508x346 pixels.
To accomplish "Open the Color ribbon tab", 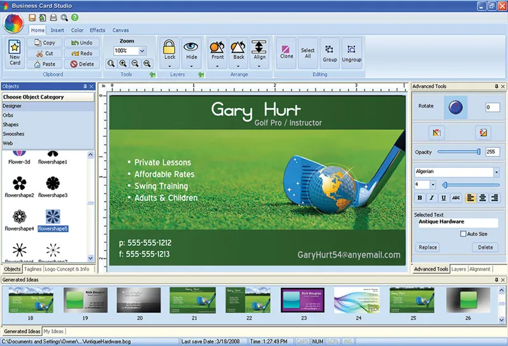I will 77,30.
